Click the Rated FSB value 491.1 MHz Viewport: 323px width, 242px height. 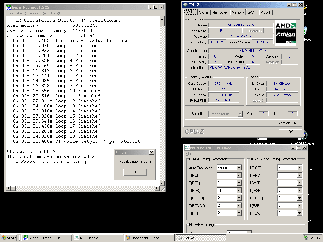(x=224, y=100)
